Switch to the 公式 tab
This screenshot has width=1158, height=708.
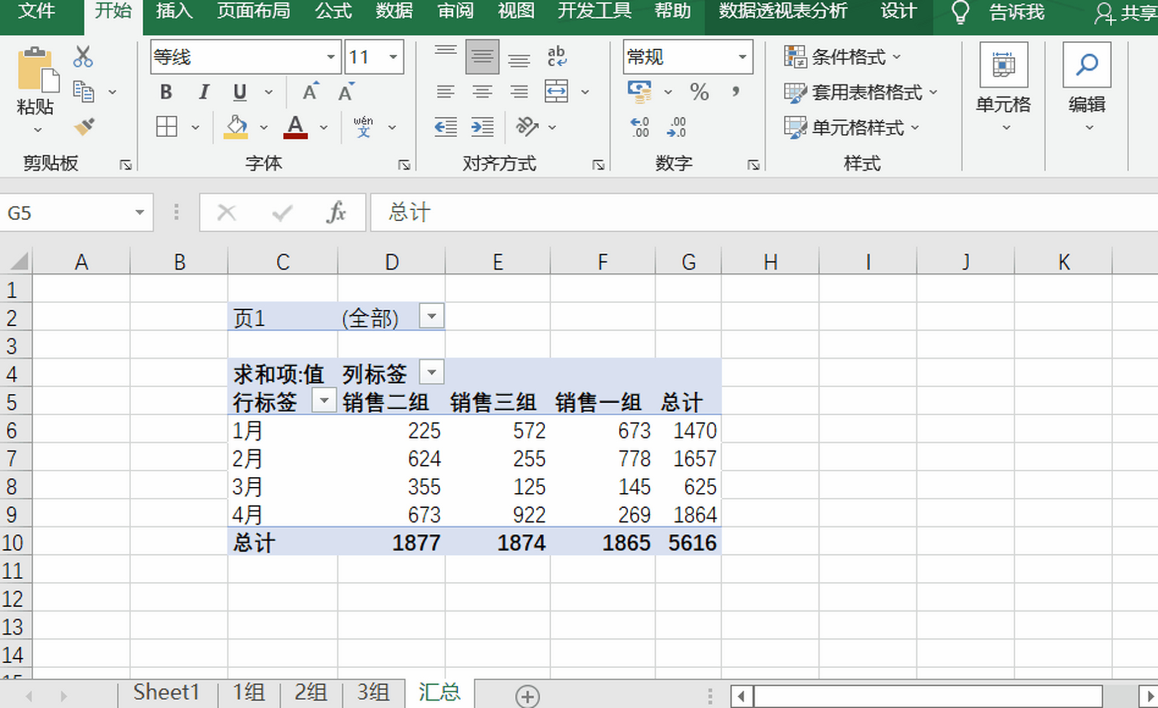[x=333, y=11]
